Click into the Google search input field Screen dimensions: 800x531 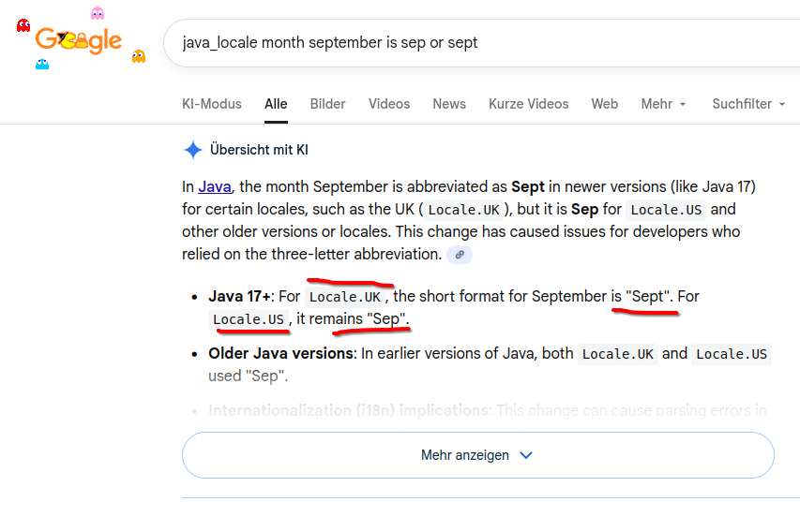click(x=469, y=42)
